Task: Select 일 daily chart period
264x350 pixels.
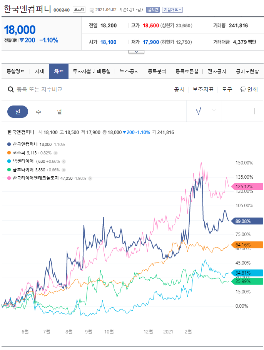Action: click(x=18, y=112)
